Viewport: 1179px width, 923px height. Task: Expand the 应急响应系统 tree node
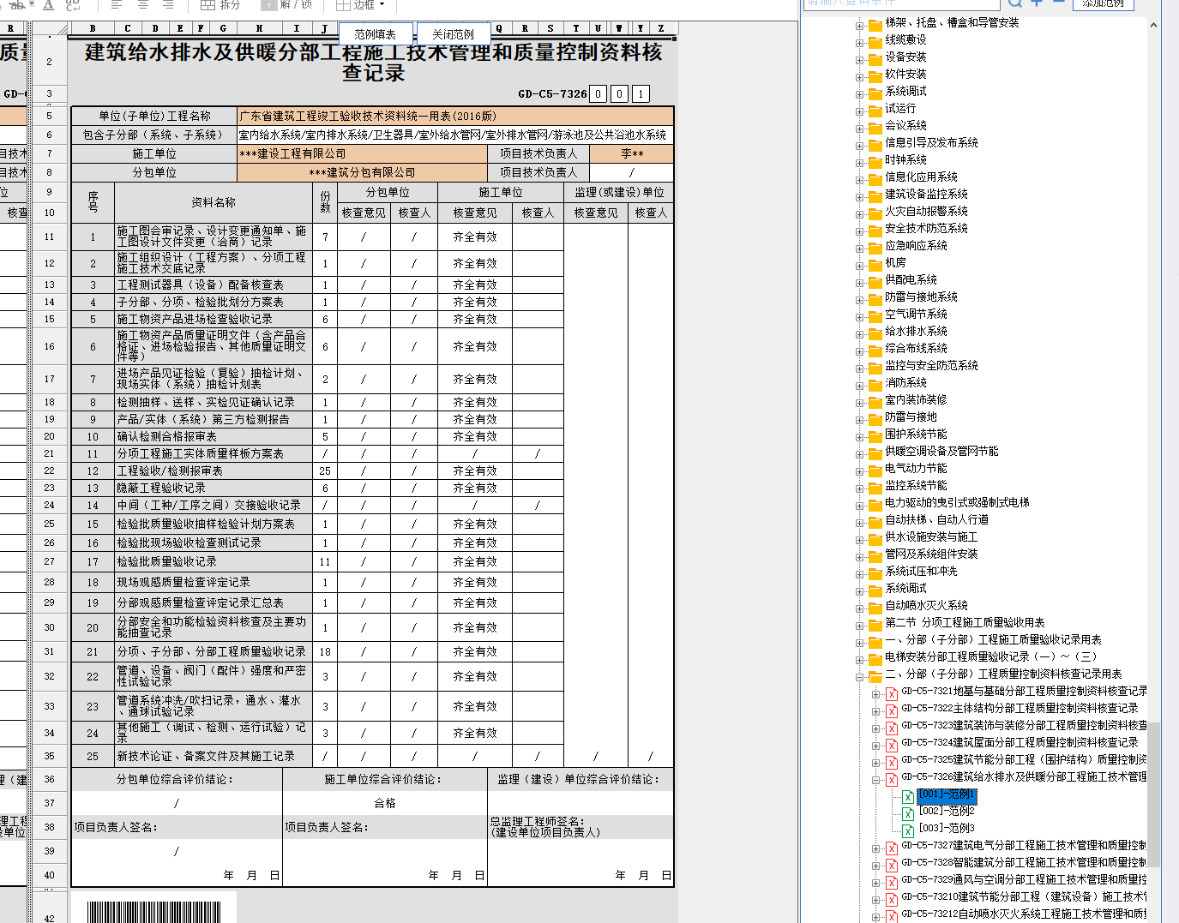point(859,248)
